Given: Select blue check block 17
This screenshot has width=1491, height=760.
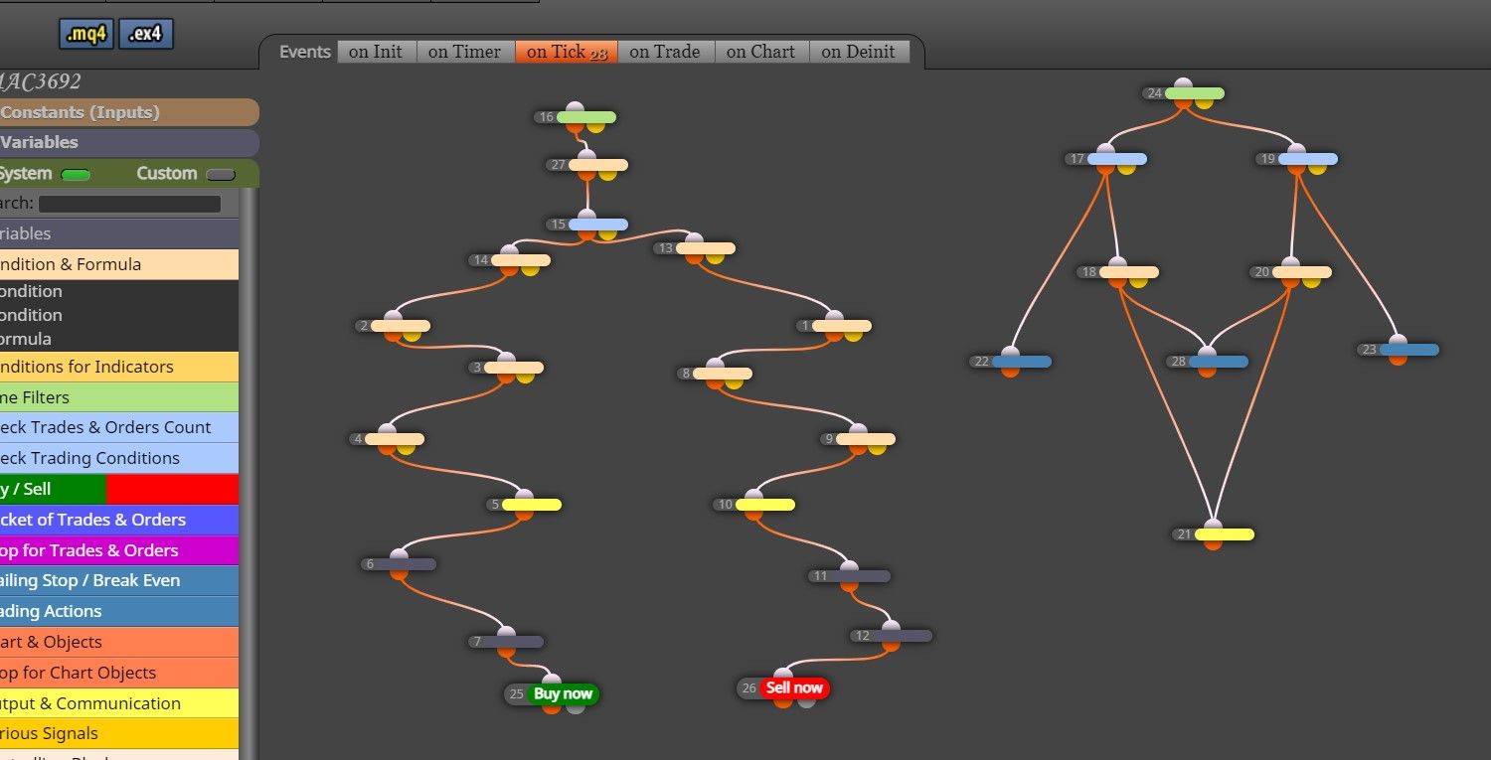Looking at the screenshot, I should (x=1117, y=159).
